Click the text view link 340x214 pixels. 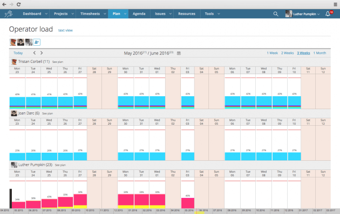tap(65, 31)
